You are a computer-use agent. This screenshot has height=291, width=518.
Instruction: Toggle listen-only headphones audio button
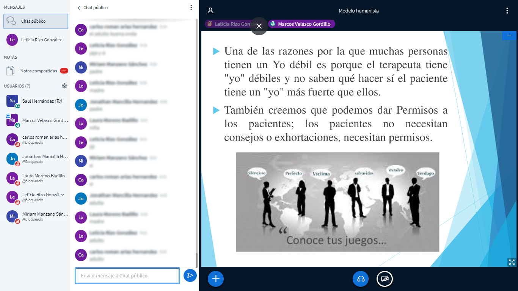(x=361, y=279)
